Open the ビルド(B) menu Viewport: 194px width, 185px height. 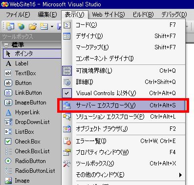tap(143, 15)
